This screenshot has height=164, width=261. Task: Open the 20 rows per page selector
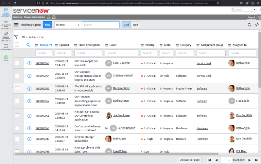click(190, 160)
